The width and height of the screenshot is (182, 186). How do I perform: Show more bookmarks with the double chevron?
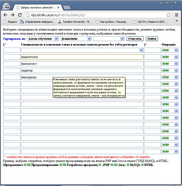click(x=177, y=21)
